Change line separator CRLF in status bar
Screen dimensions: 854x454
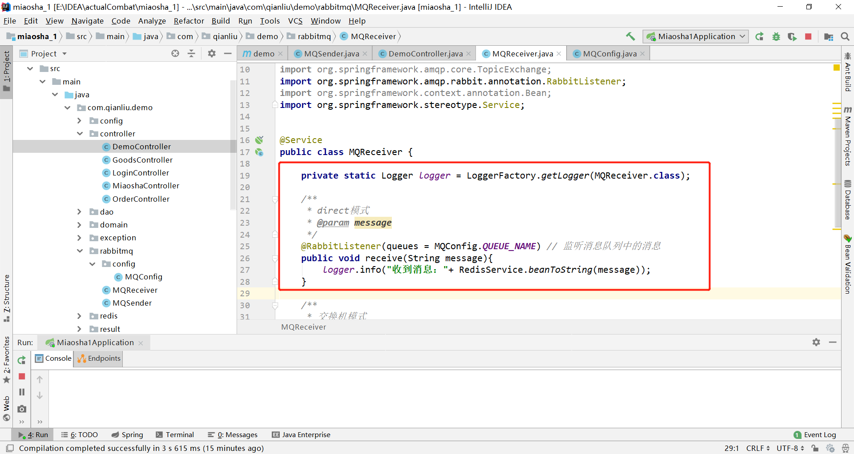tap(758, 448)
